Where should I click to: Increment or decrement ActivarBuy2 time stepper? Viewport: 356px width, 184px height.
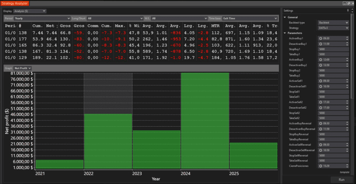click(347, 60)
